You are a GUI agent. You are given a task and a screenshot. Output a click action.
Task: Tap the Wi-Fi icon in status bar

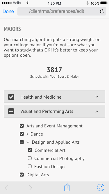coord(28,3)
